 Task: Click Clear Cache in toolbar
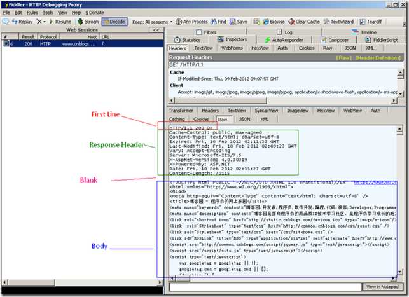[x=304, y=22]
